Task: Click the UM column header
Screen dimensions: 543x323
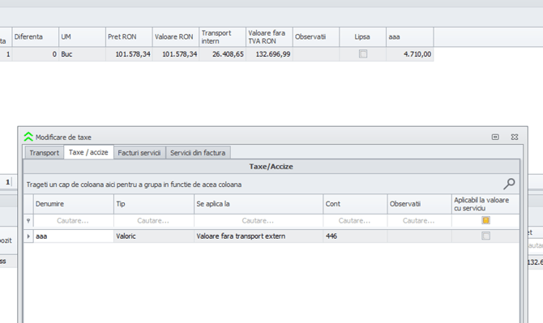Action: coord(82,37)
